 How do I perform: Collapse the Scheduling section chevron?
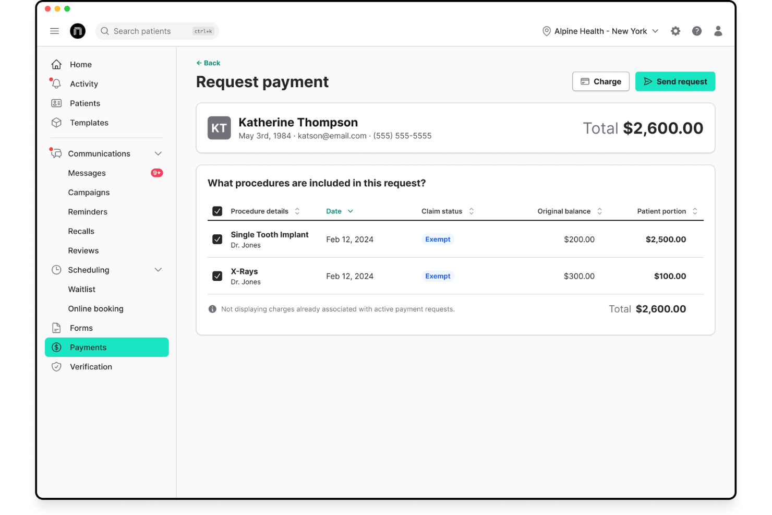(x=158, y=270)
